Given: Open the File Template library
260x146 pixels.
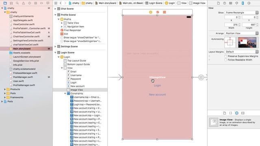Looking at the screenshot, I should pos(225,113).
